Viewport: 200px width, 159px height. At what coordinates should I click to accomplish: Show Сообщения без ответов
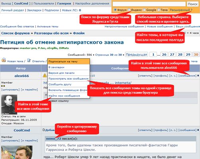(17, 27)
